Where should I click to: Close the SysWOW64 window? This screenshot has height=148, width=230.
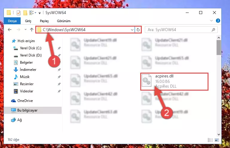[214, 13]
